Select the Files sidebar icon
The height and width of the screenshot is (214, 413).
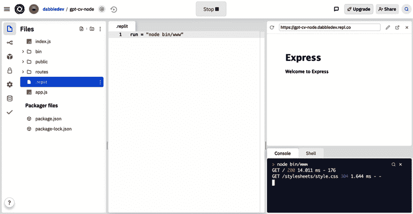(10, 29)
